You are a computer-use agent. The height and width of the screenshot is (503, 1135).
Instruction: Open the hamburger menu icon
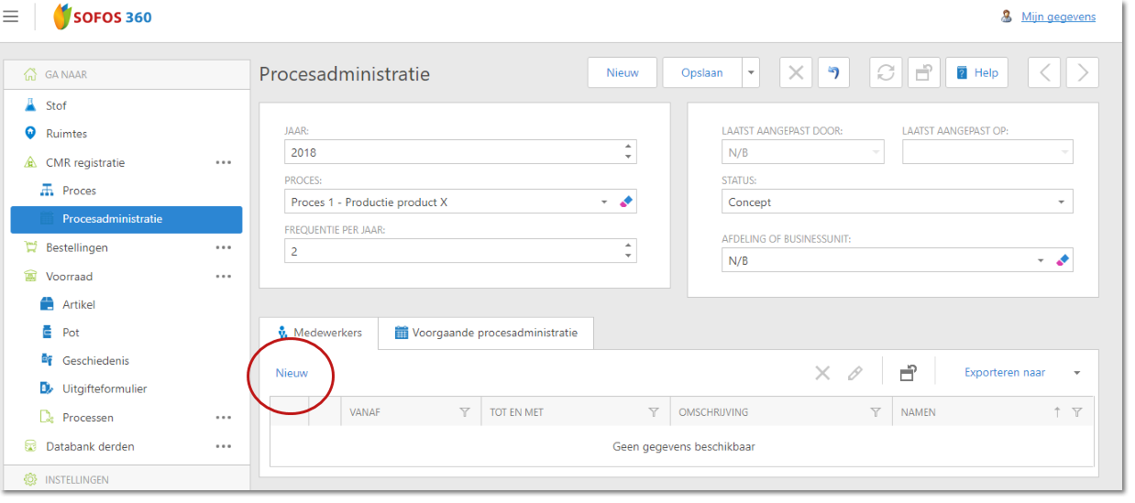[11, 16]
